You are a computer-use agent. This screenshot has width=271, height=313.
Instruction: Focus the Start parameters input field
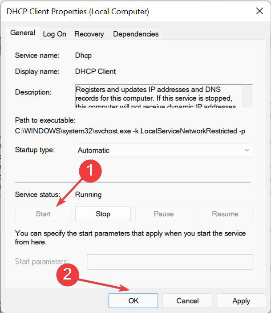(x=170, y=262)
